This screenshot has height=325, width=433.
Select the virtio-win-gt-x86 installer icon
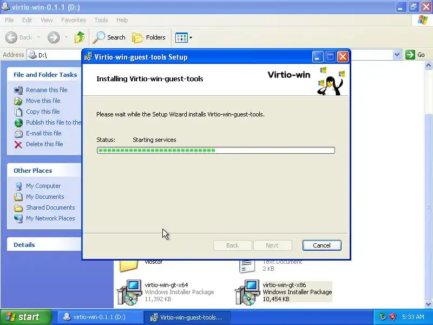click(x=247, y=292)
